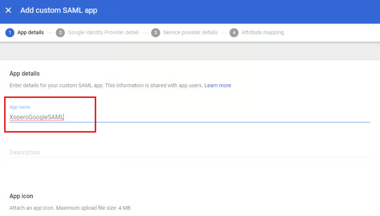
Task: Click the App icon section heading
Action: point(21,196)
